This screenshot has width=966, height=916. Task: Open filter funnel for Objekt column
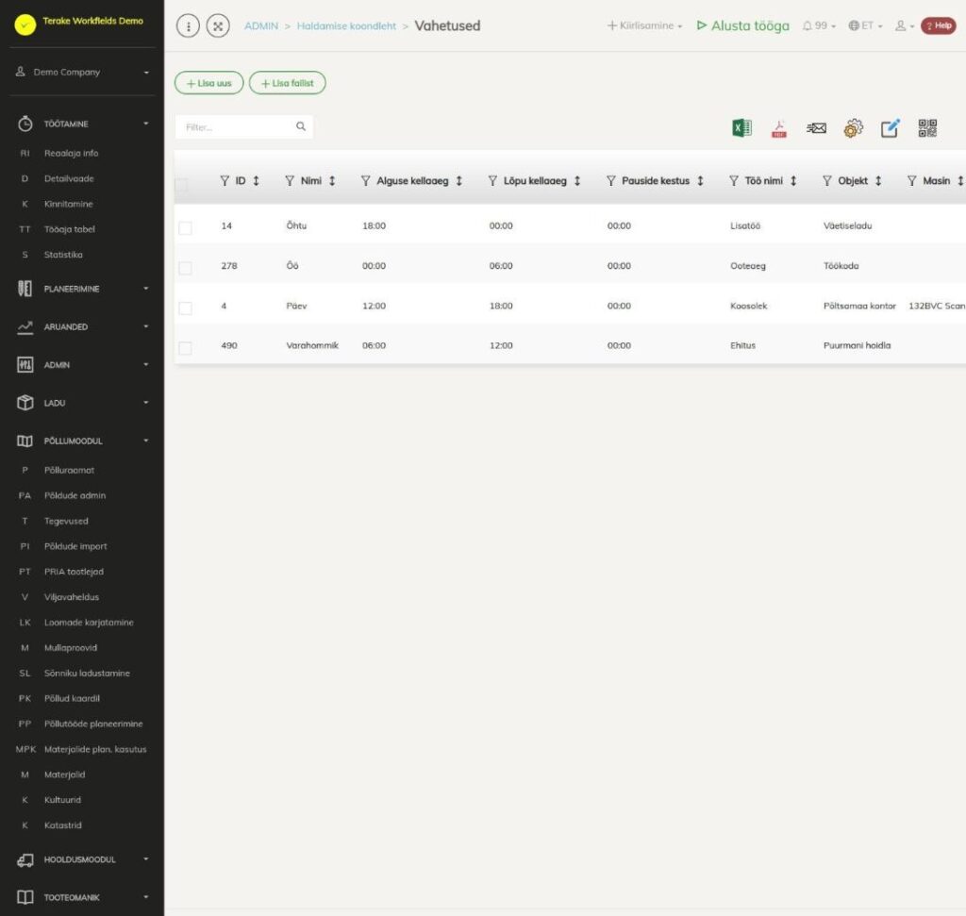[x=827, y=180]
